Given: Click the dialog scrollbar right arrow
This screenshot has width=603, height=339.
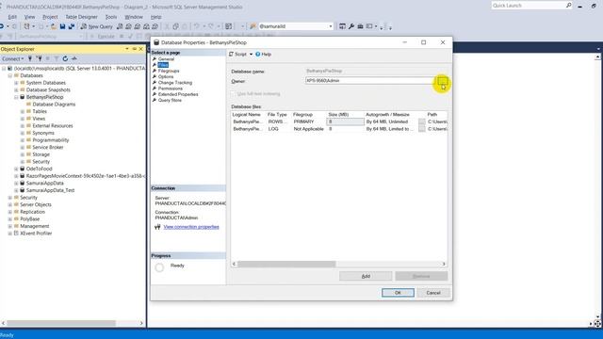Looking at the screenshot, I should tap(444, 264).
